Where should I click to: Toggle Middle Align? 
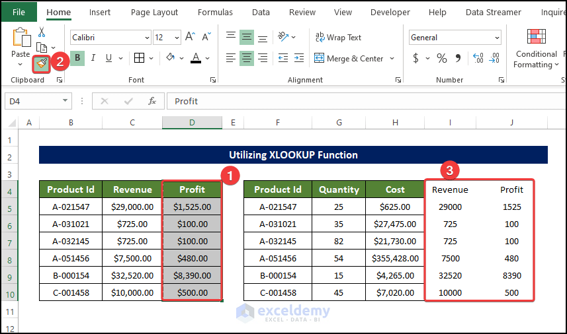(247, 37)
